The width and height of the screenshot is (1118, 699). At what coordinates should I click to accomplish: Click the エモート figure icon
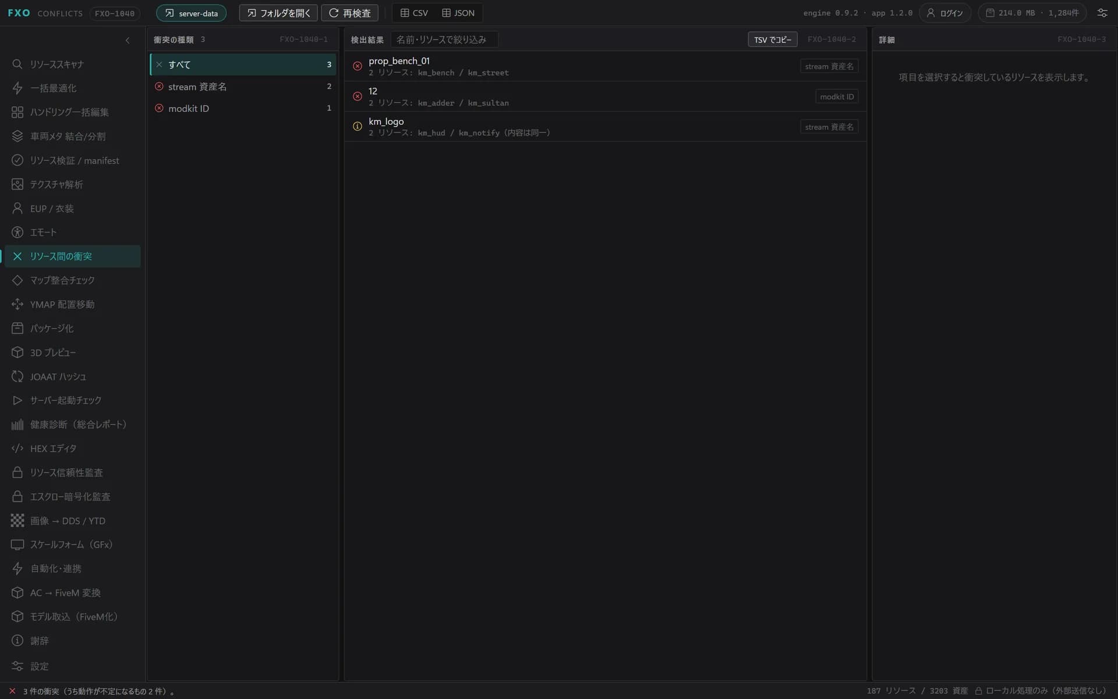17,232
